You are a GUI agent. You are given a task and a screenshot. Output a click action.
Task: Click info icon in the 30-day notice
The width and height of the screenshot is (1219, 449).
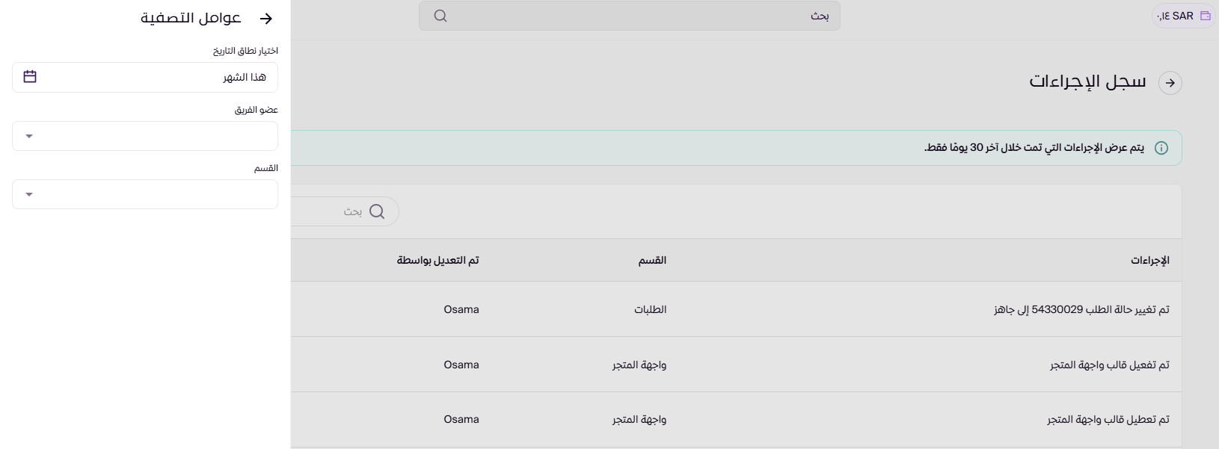coord(1161,148)
